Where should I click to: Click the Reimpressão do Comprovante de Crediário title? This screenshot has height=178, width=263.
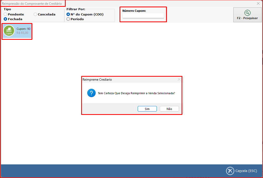coord(32,4)
